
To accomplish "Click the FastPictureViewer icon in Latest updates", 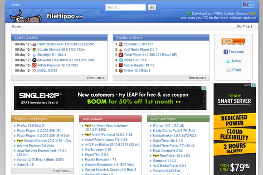I will [34, 44].
